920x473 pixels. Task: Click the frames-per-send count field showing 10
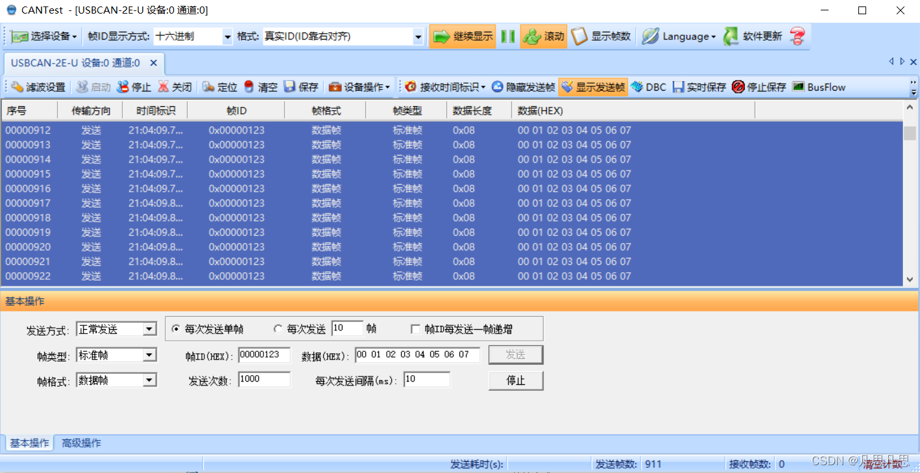click(347, 329)
